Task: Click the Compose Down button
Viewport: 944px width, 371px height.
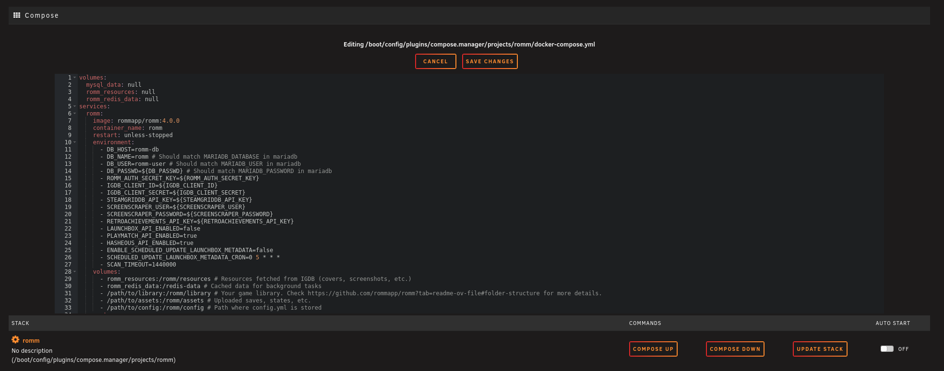Action: coord(735,349)
